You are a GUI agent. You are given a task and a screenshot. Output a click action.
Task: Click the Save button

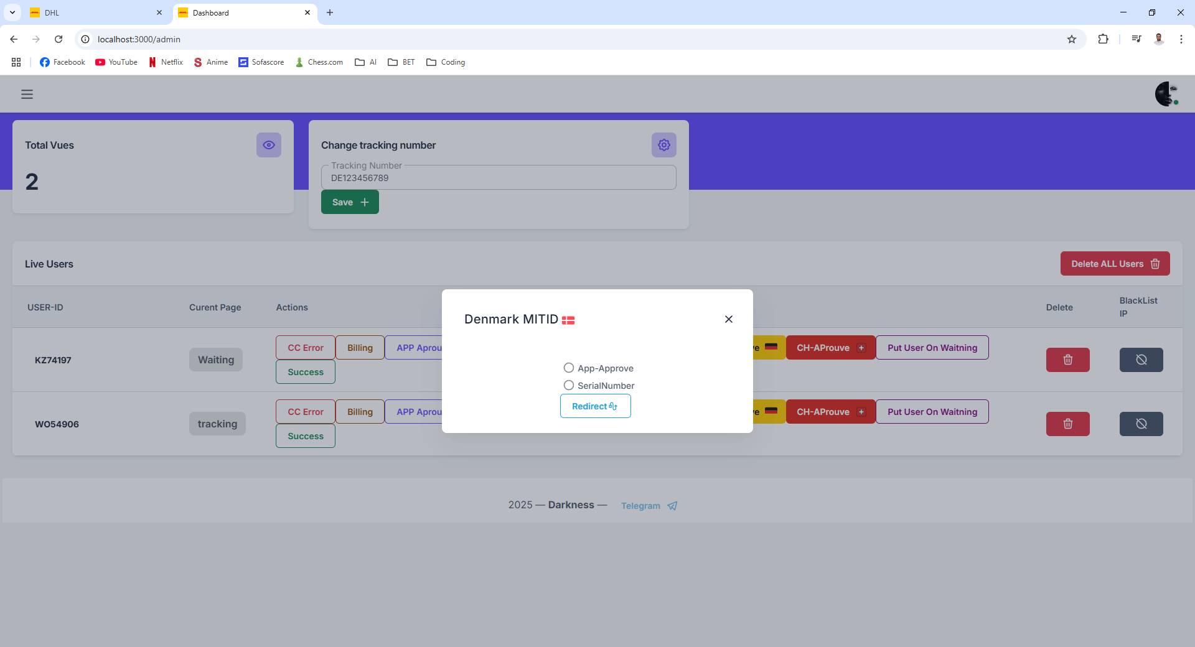pyautogui.click(x=350, y=202)
